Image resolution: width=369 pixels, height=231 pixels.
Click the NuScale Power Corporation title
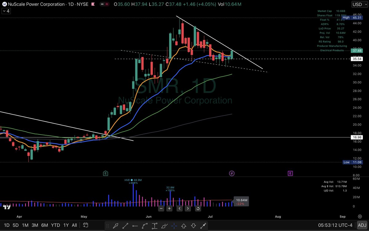37,5
